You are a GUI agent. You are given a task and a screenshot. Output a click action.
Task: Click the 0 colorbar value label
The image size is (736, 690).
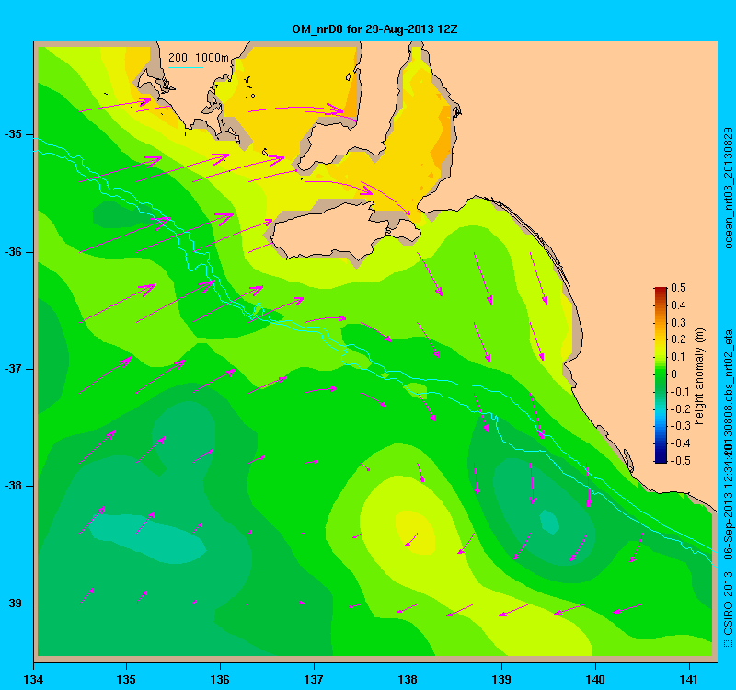tap(674, 374)
